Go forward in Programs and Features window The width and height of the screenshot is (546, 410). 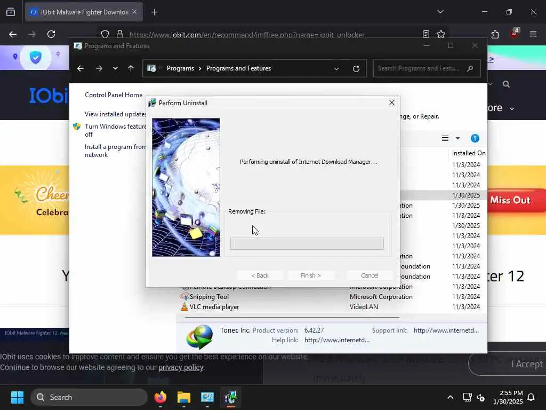[99, 68]
